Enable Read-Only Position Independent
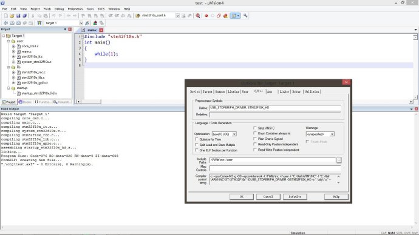 (255, 144)
